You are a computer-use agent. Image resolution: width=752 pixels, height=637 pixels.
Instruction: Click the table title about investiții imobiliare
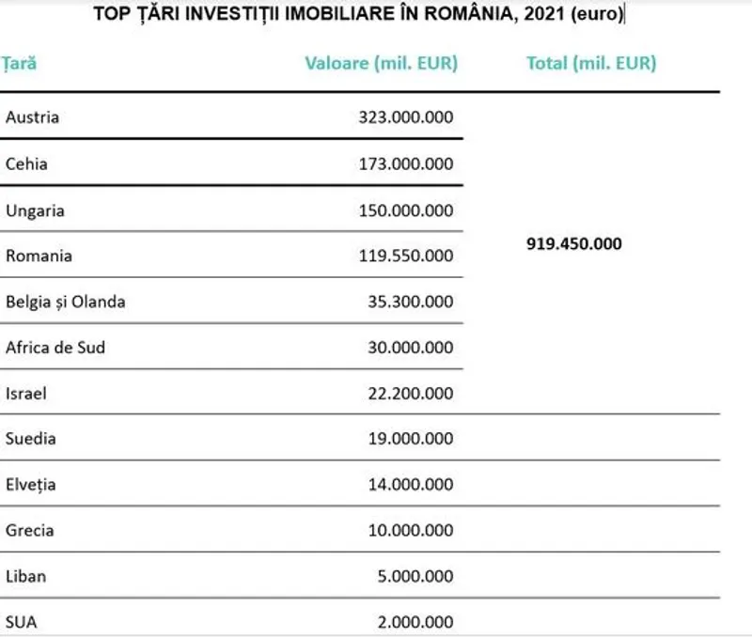[x=360, y=14]
